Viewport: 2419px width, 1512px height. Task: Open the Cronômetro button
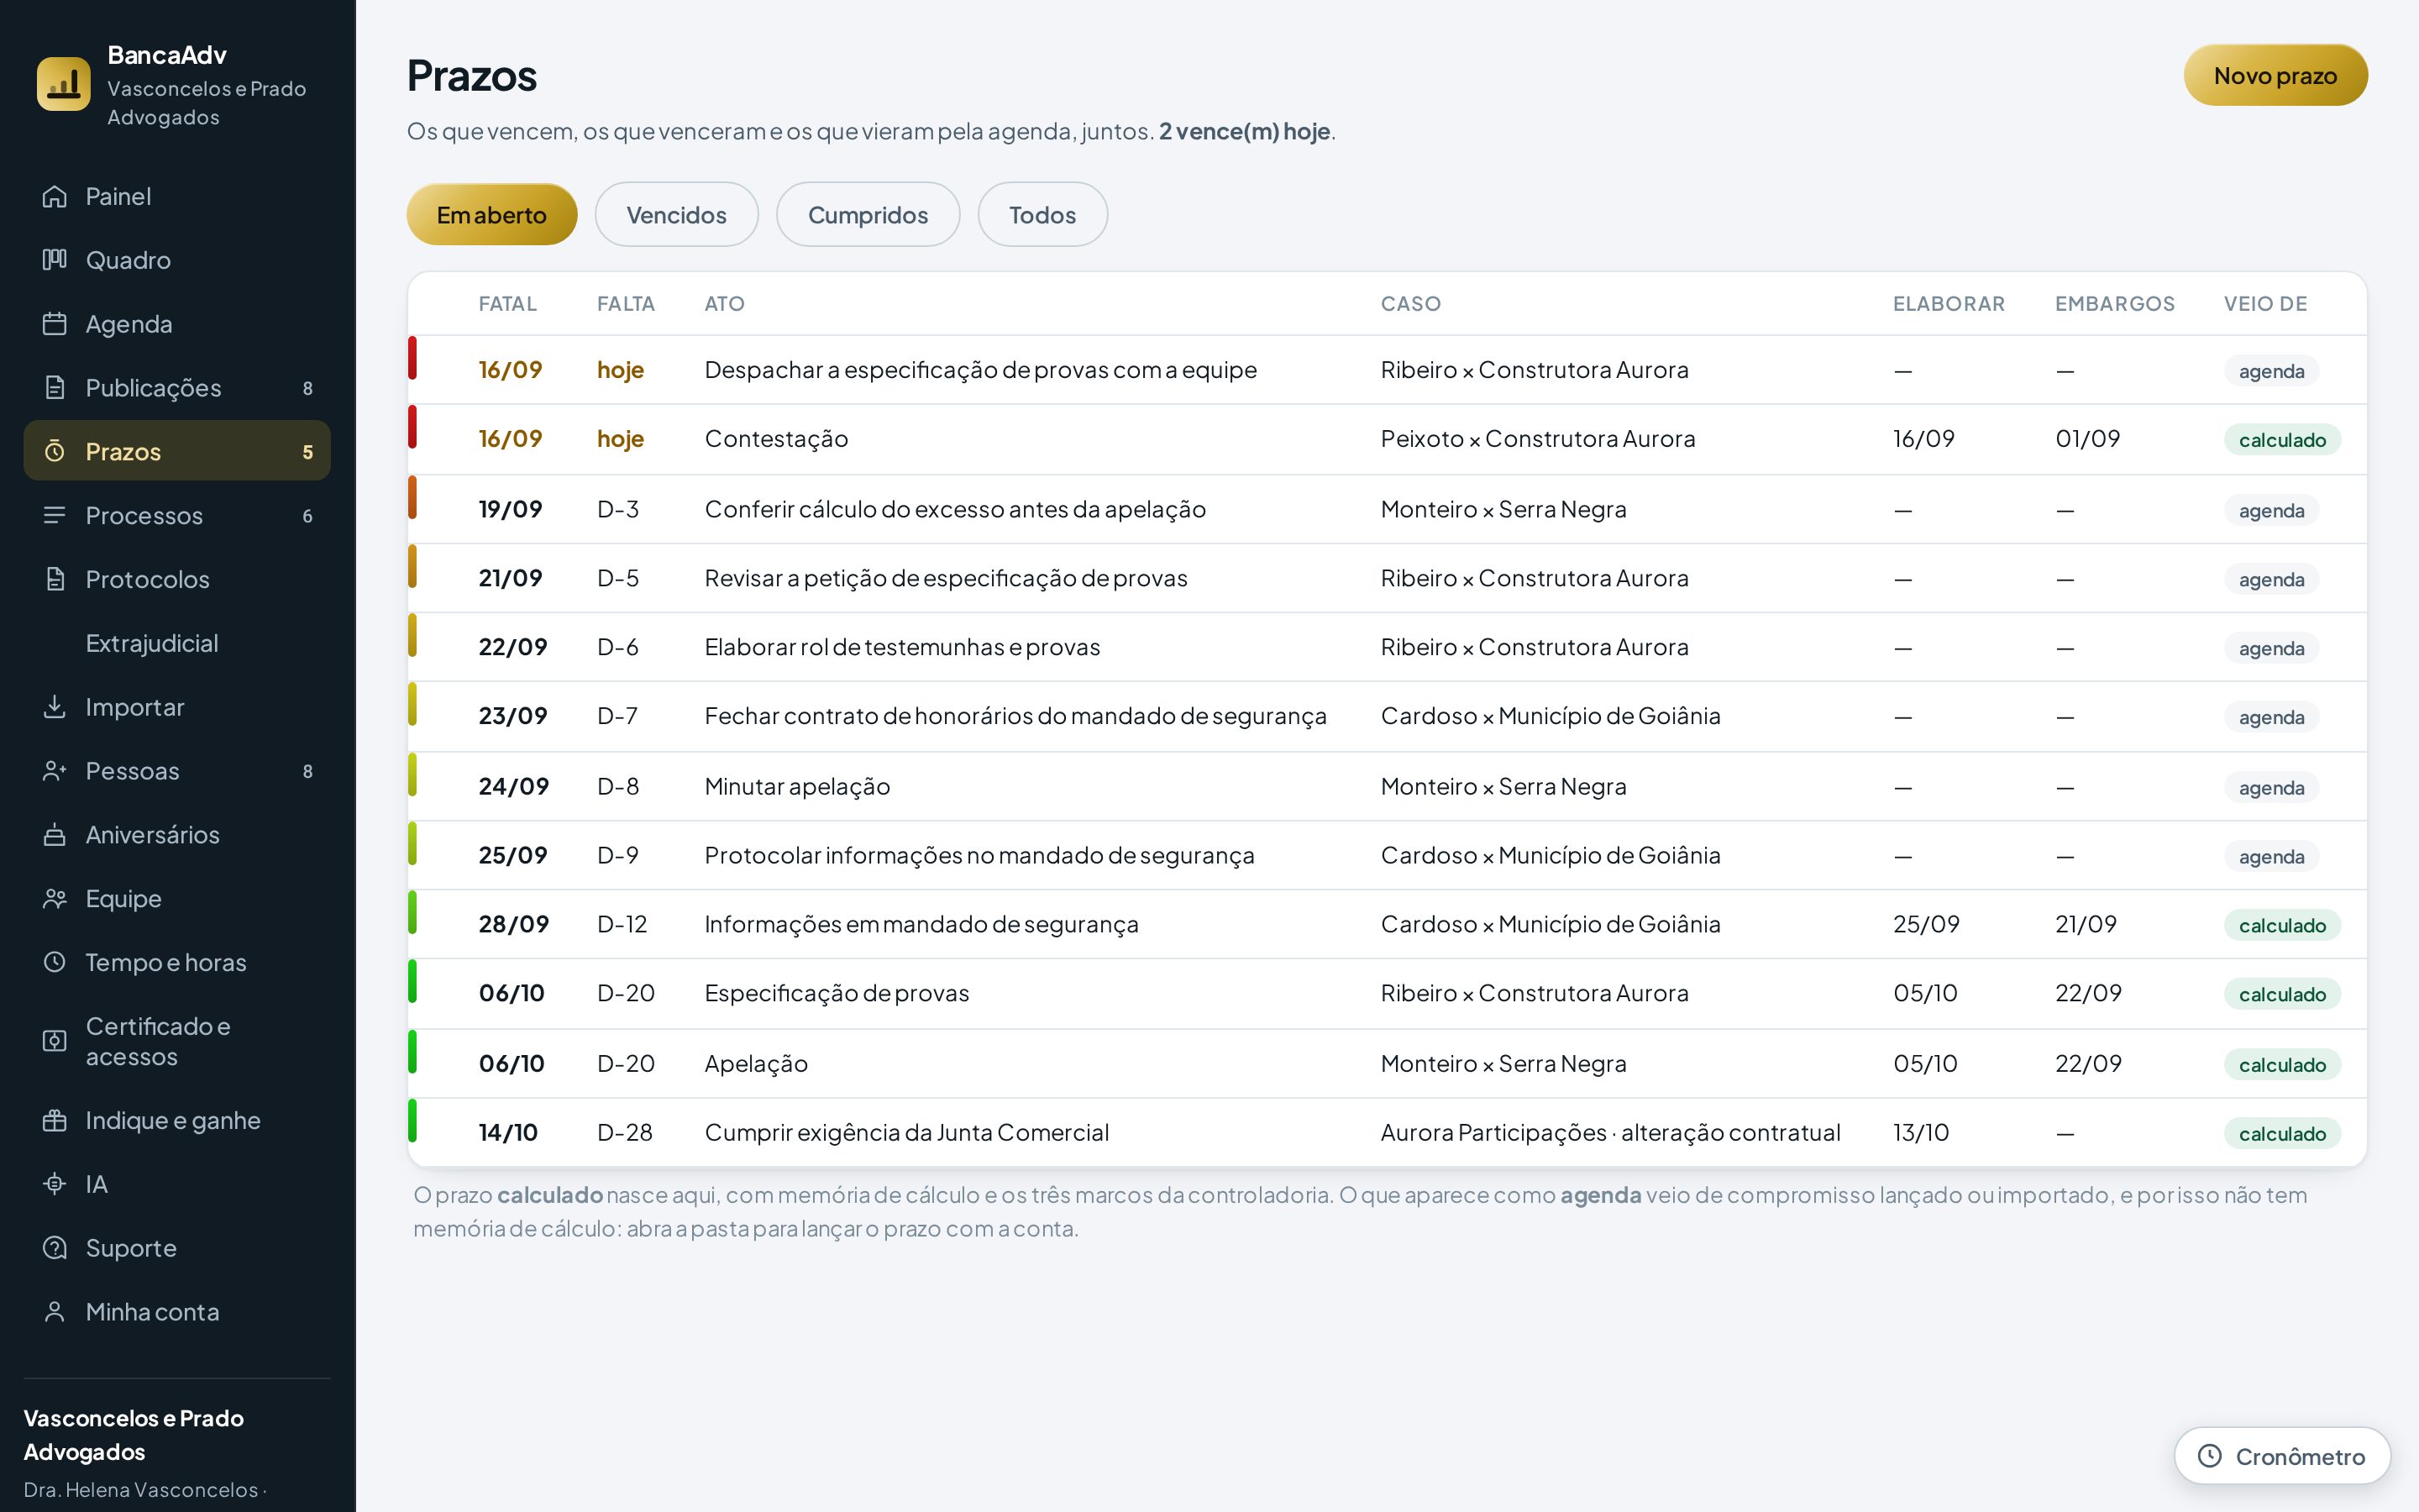pos(2283,1456)
